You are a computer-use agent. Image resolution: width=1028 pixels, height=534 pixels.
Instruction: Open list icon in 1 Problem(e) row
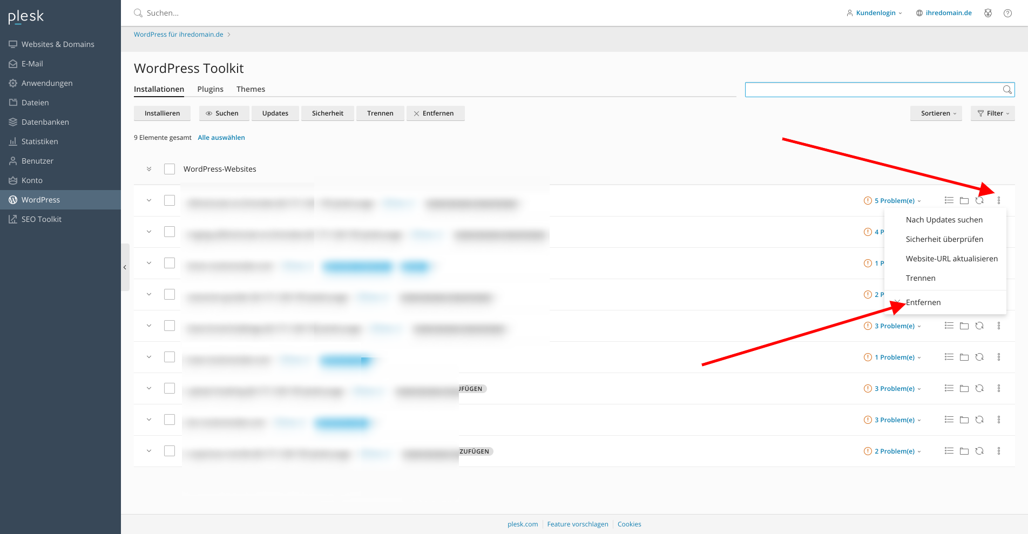[x=949, y=357]
